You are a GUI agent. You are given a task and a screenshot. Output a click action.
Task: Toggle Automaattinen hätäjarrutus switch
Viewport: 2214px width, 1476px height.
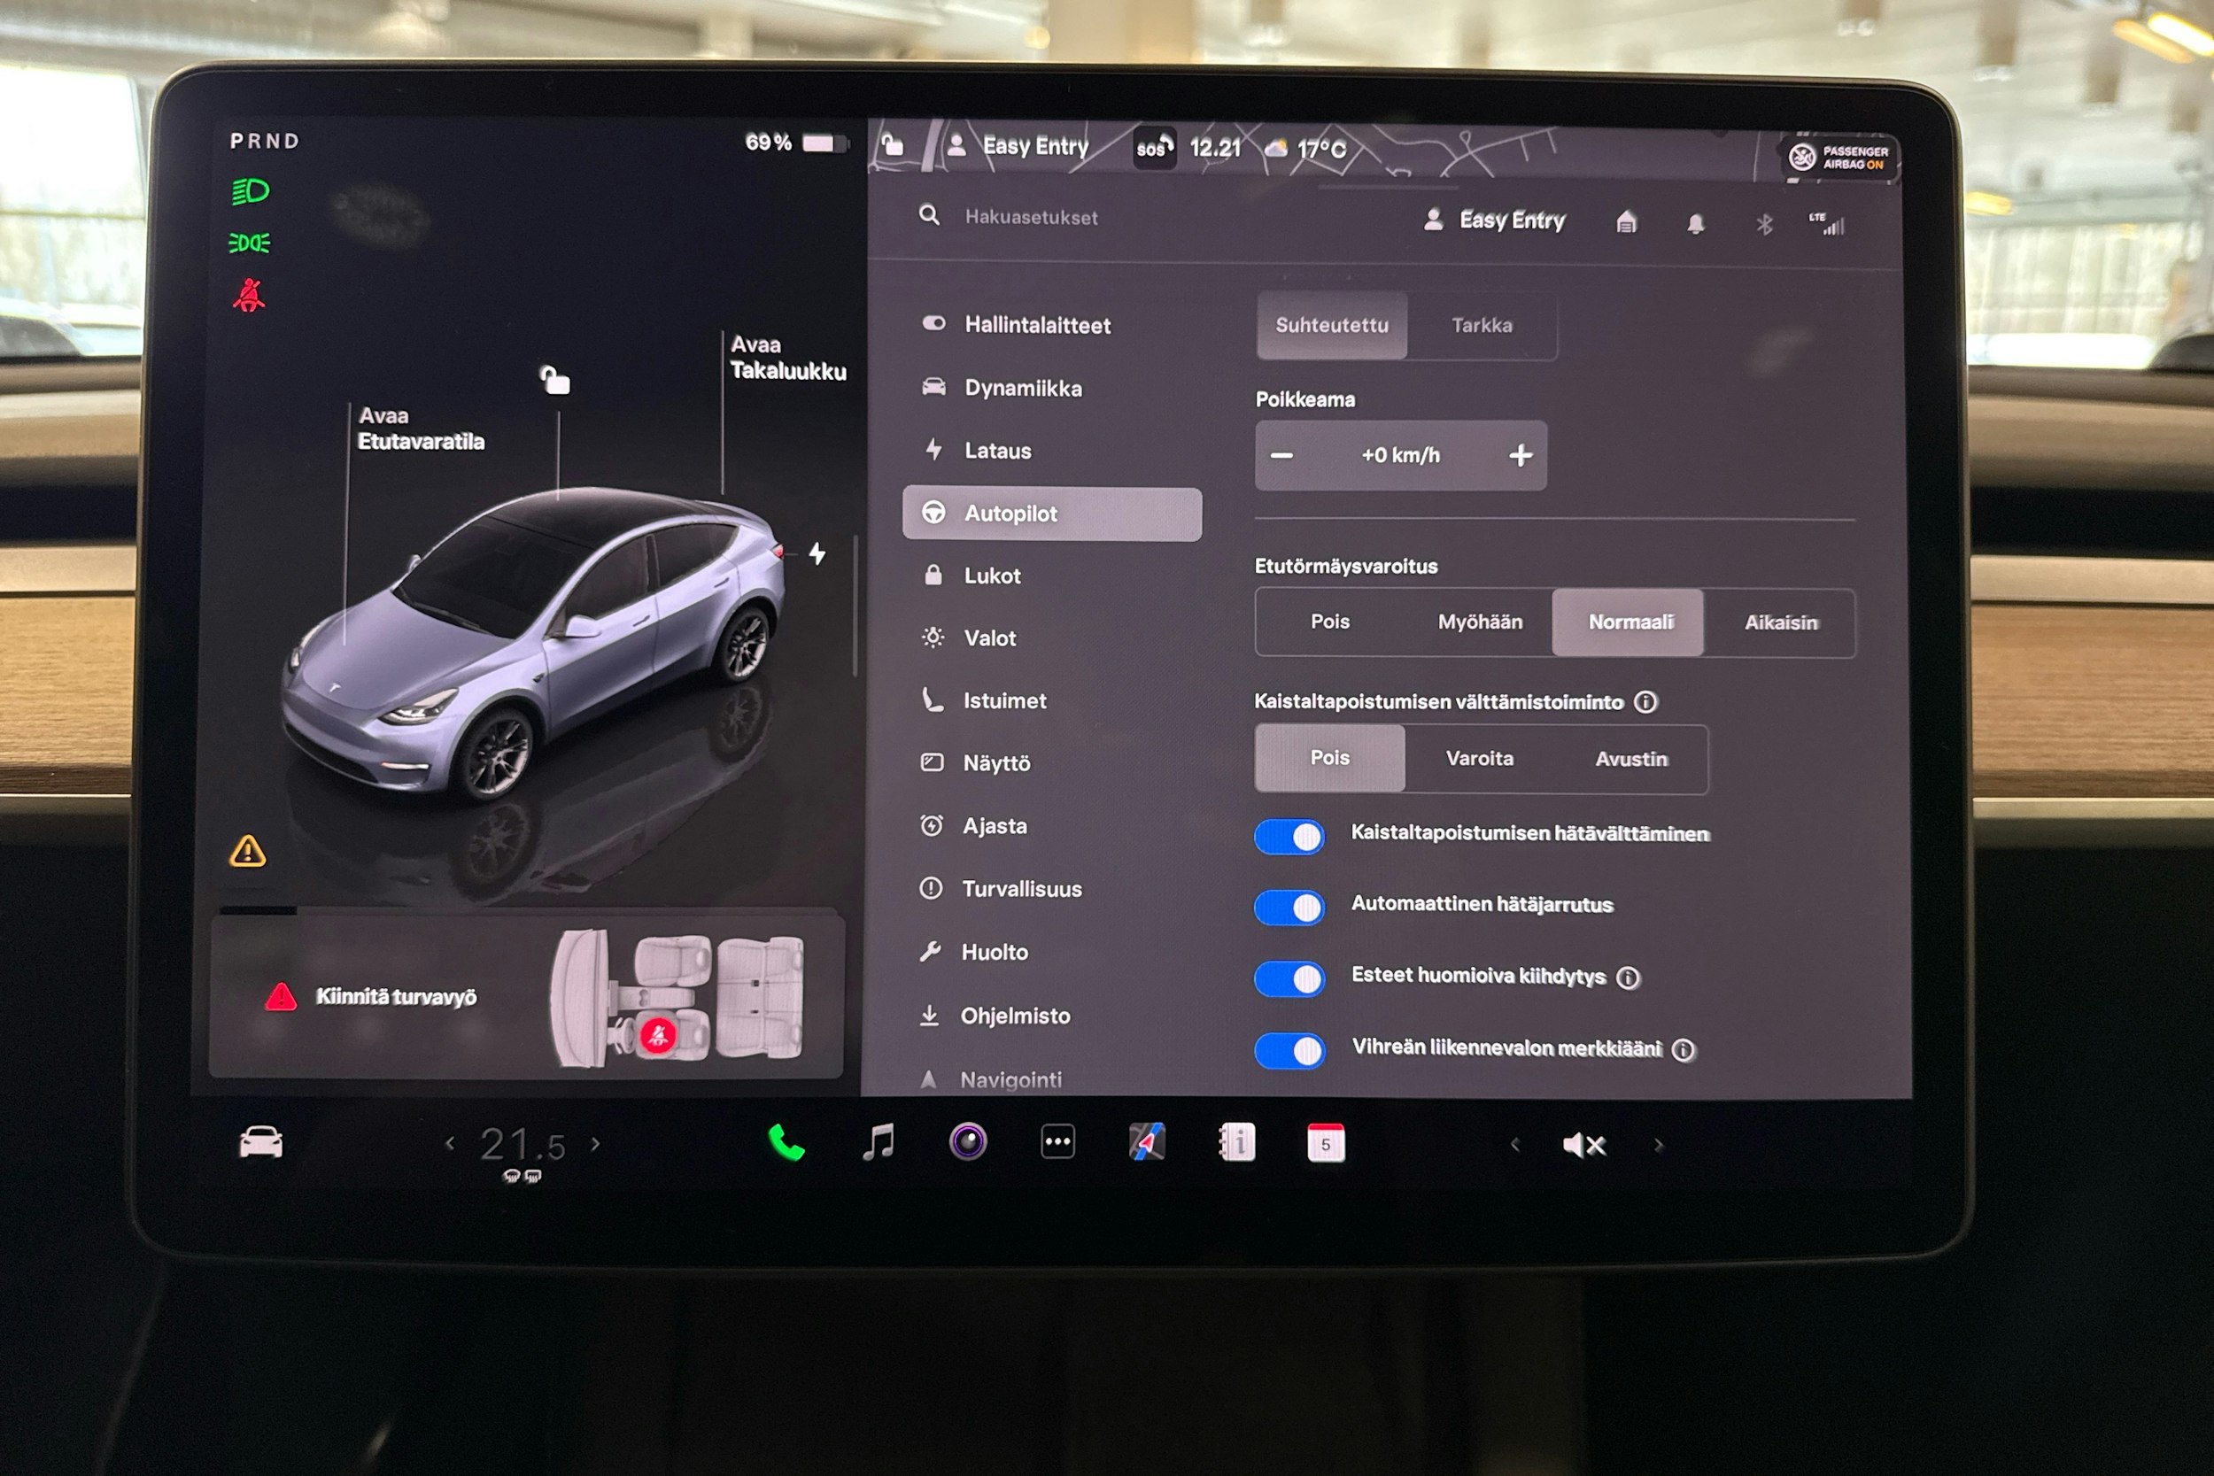coord(1289,907)
